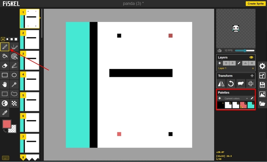The width and height of the screenshot is (267, 162).
Task: Edit the current palette
Action: tap(252, 98)
